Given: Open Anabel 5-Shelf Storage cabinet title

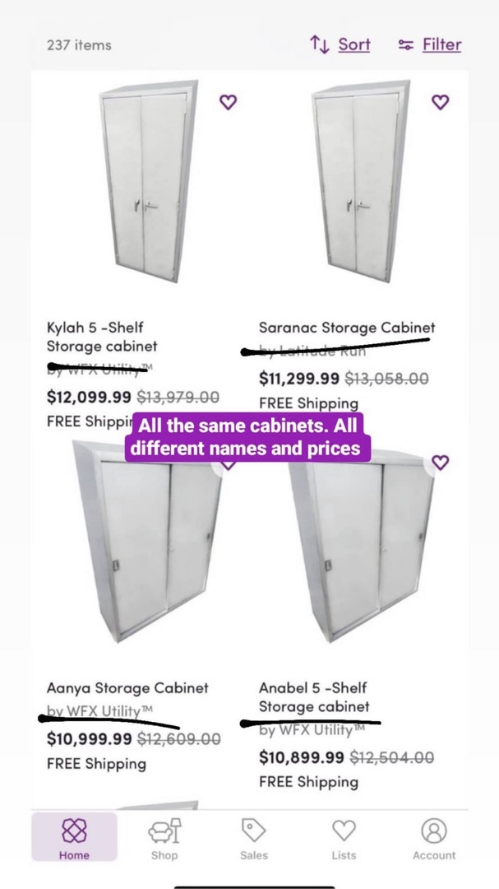Looking at the screenshot, I should [313, 697].
